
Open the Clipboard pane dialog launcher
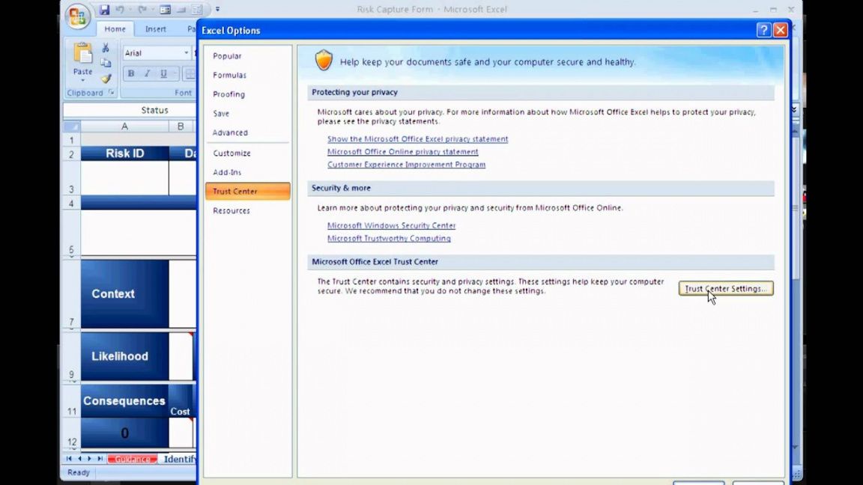pos(112,93)
